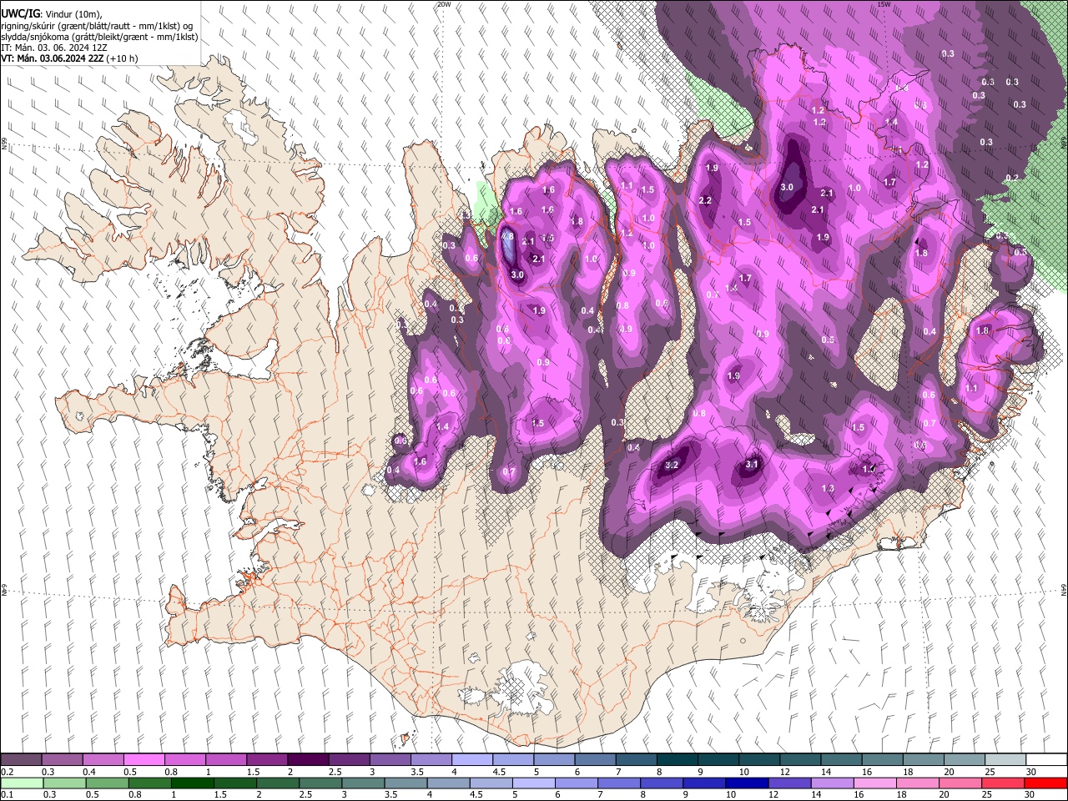Click the 3.1 precipitation value on the map
This screenshot has height=801, width=1068.
(752, 464)
